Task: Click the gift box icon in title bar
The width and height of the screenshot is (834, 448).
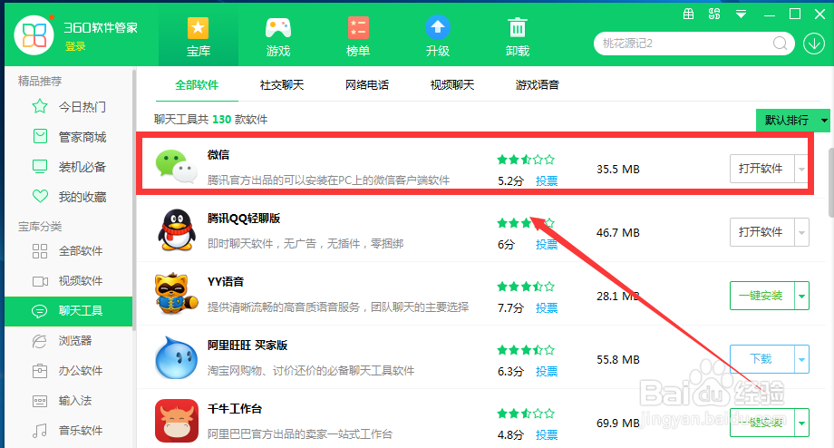Action: click(x=688, y=15)
